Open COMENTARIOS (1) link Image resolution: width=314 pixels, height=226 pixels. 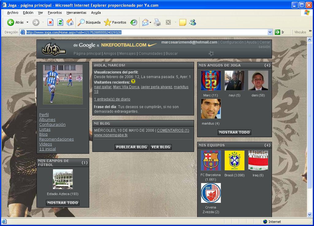pos(173,130)
